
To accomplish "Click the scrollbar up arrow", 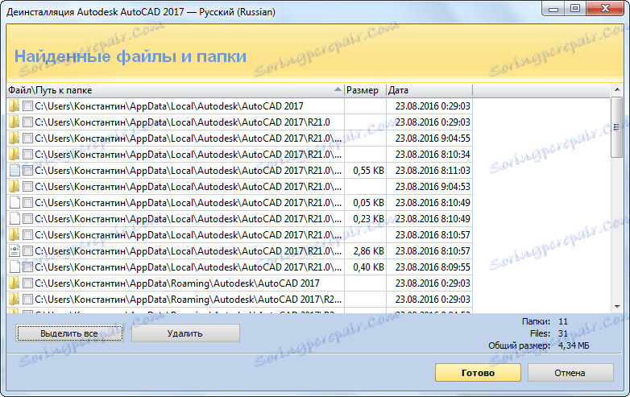I will click(617, 90).
